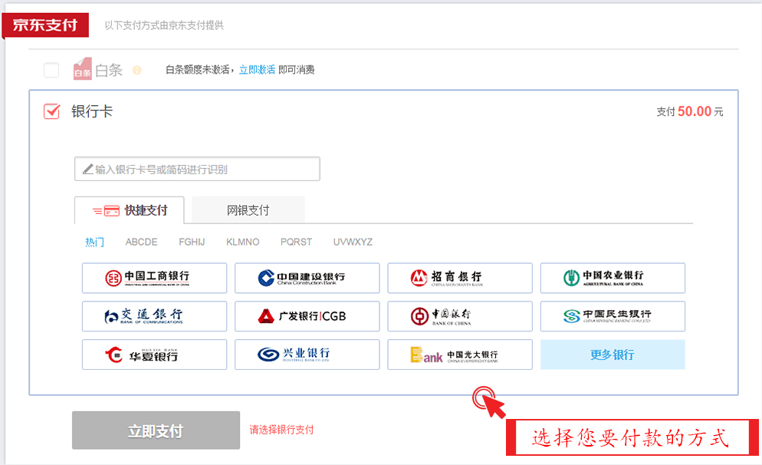Choose 中国银行 Bank of China option
The width and height of the screenshot is (762, 465).
click(460, 316)
